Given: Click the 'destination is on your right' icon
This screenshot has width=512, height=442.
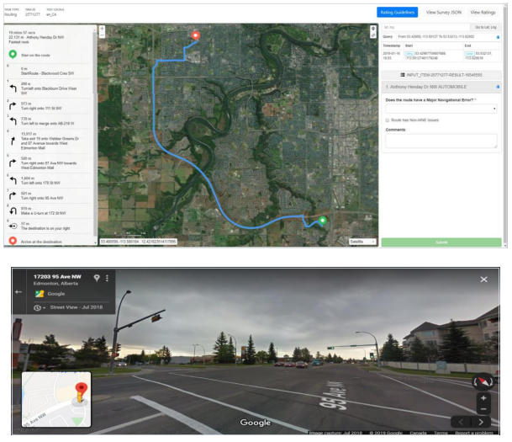Looking at the screenshot, I should [x=13, y=226].
